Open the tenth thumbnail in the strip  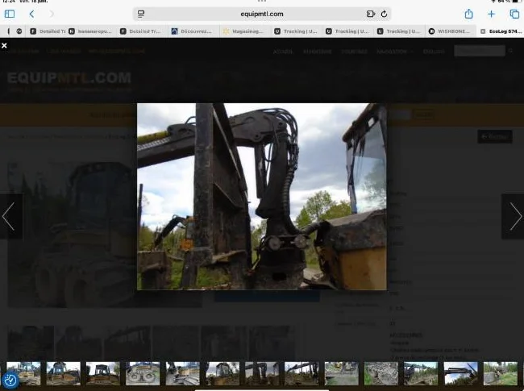(381, 373)
